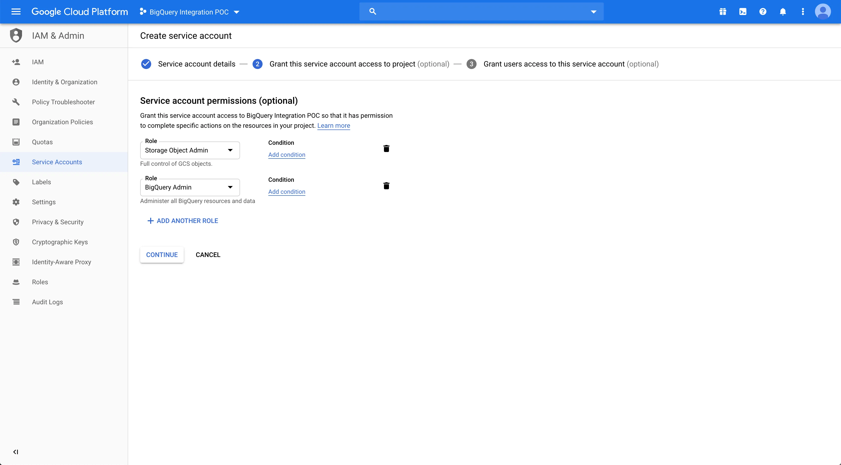
Task: Click inside the top search field
Action: pyautogui.click(x=482, y=12)
